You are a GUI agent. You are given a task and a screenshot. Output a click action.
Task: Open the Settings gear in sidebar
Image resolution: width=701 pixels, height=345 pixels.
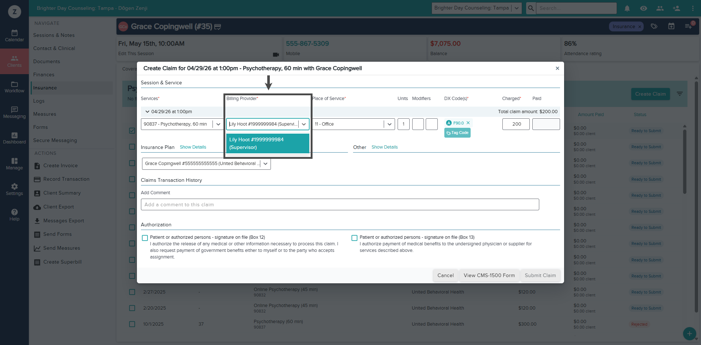[14, 189]
